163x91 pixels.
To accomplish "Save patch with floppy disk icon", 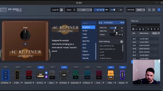I will 133,29.
